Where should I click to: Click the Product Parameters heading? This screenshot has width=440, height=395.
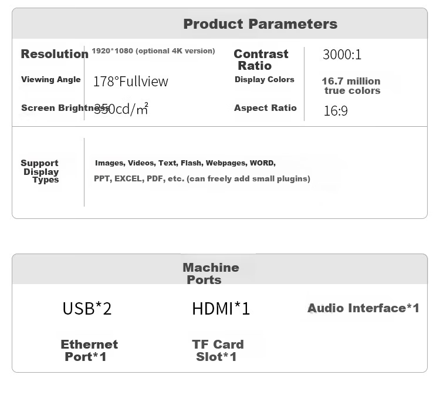[x=260, y=24]
